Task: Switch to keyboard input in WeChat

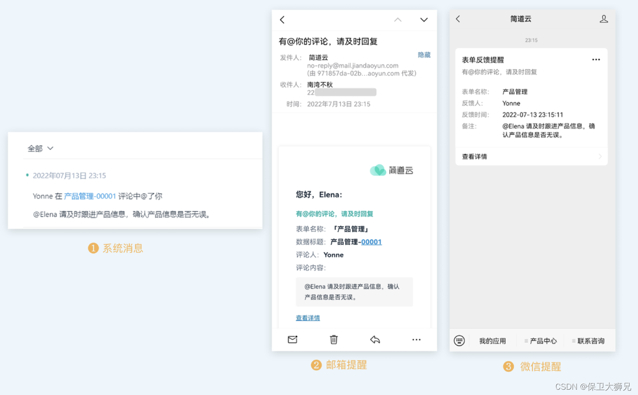Action: pyautogui.click(x=459, y=341)
